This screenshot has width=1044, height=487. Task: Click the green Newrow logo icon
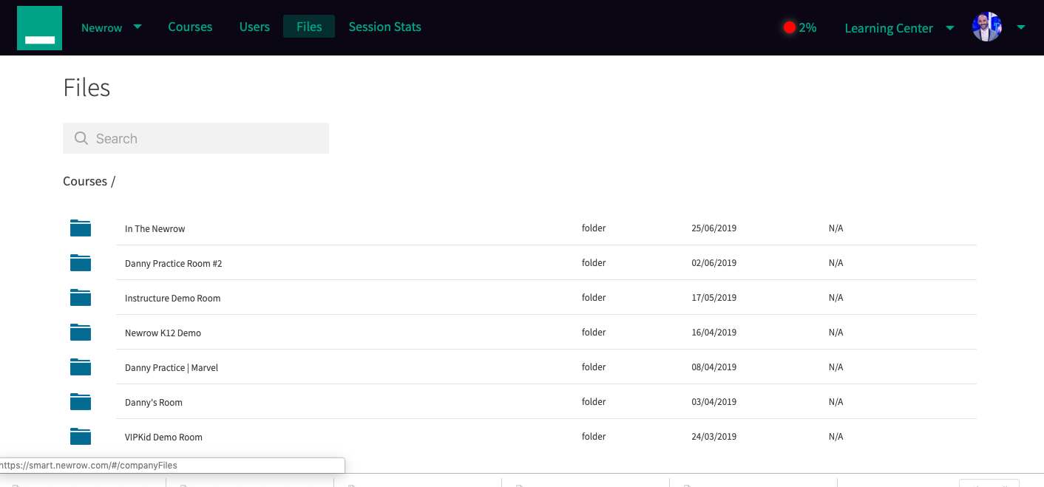click(x=39, y=28)
